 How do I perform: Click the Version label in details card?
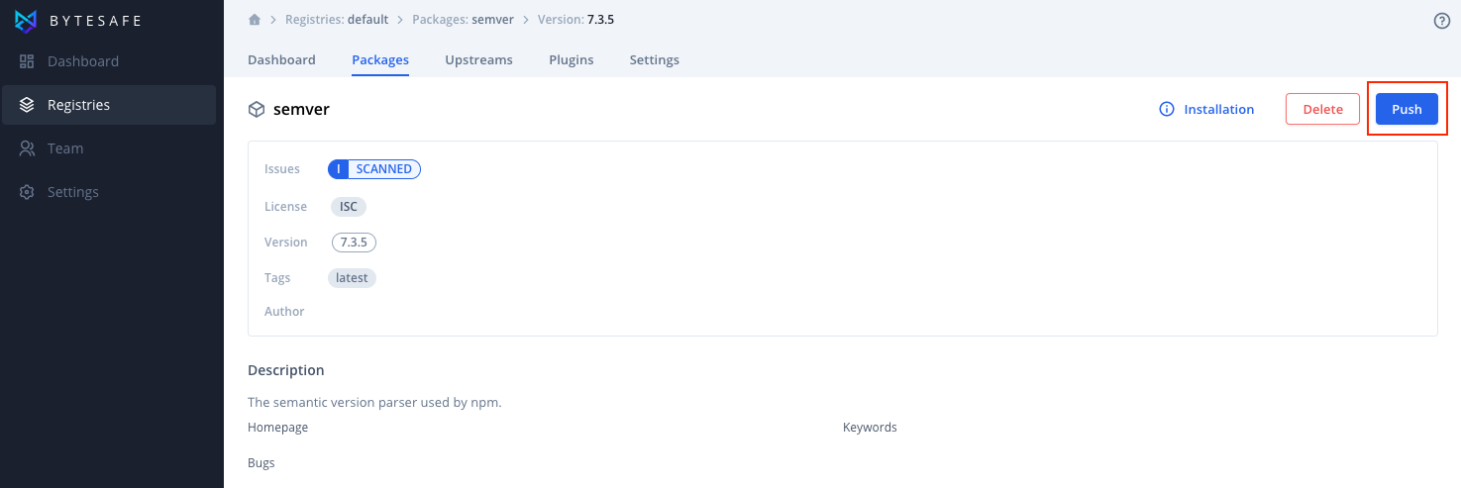[286, 243]
